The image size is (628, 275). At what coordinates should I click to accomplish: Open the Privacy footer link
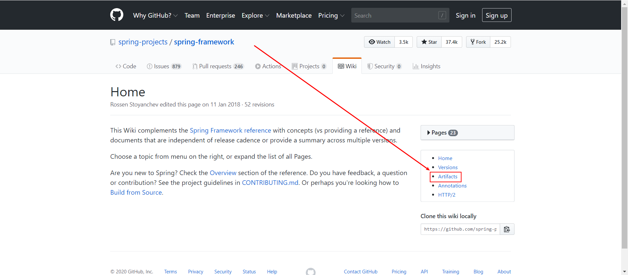point(196,271)
